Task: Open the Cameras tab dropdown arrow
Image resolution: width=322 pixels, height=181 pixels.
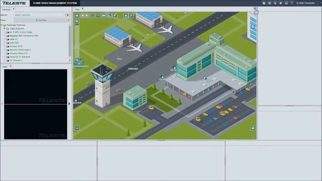Action: tap(14, 9)
